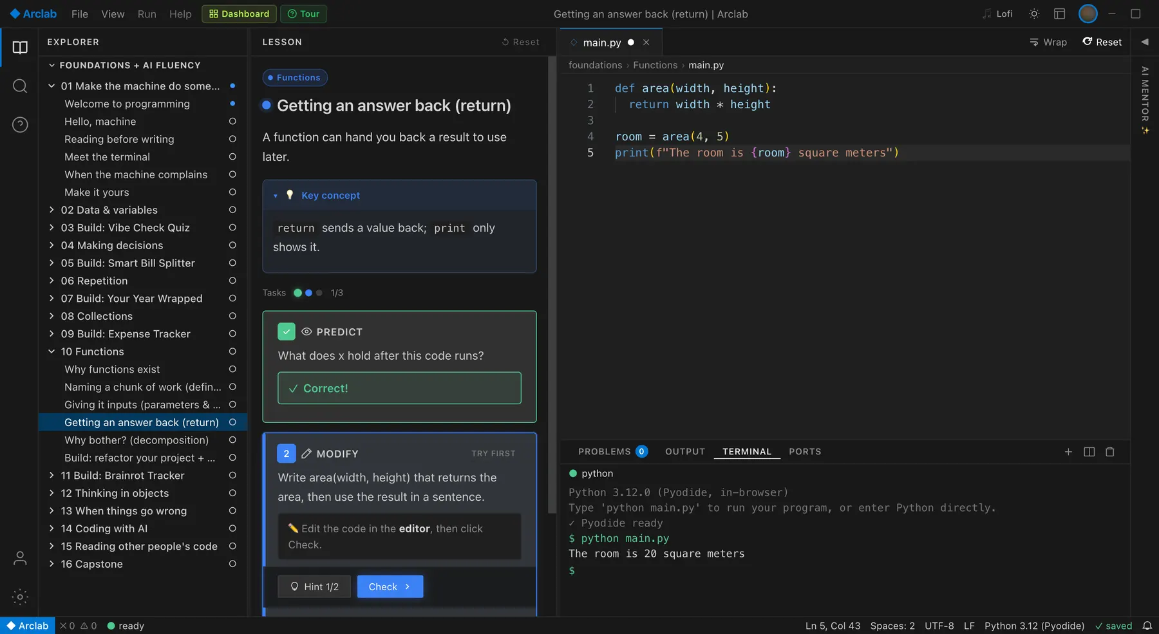Clear terminal with trash icon
The width and height of the screenshot is (1159, 634).
pos(1110,452)
